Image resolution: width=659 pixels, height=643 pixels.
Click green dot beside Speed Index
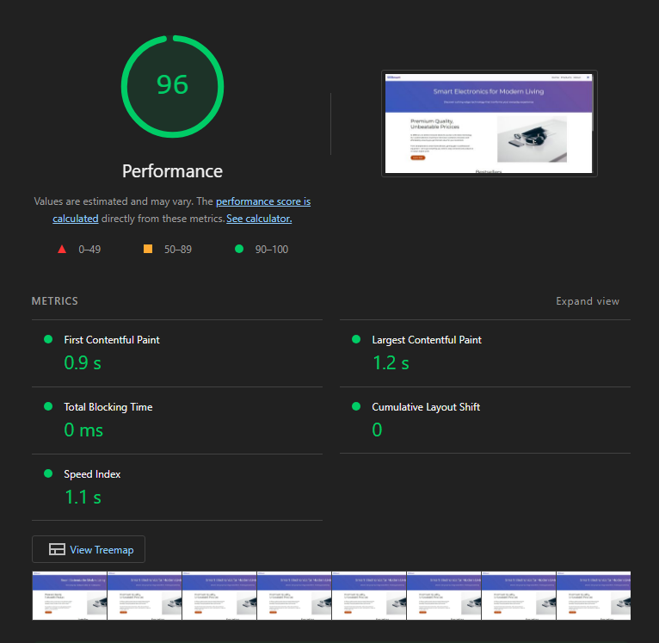click(x=48, y=473)
